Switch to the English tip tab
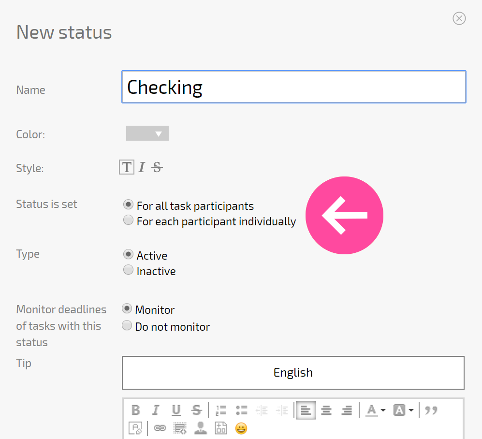 pos(293,373)
